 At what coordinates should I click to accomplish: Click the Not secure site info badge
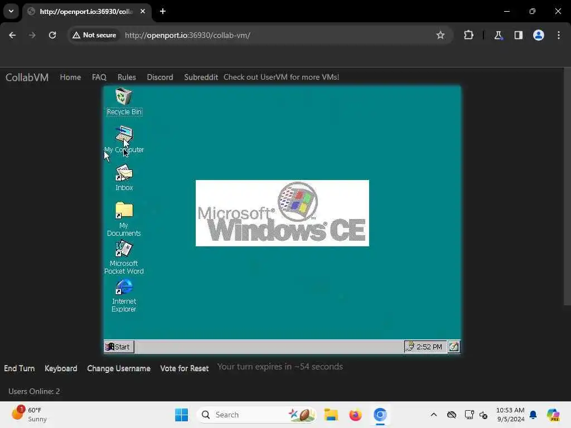94,35
